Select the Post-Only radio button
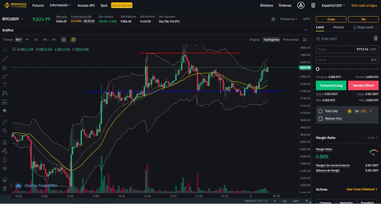 point(320,111)
